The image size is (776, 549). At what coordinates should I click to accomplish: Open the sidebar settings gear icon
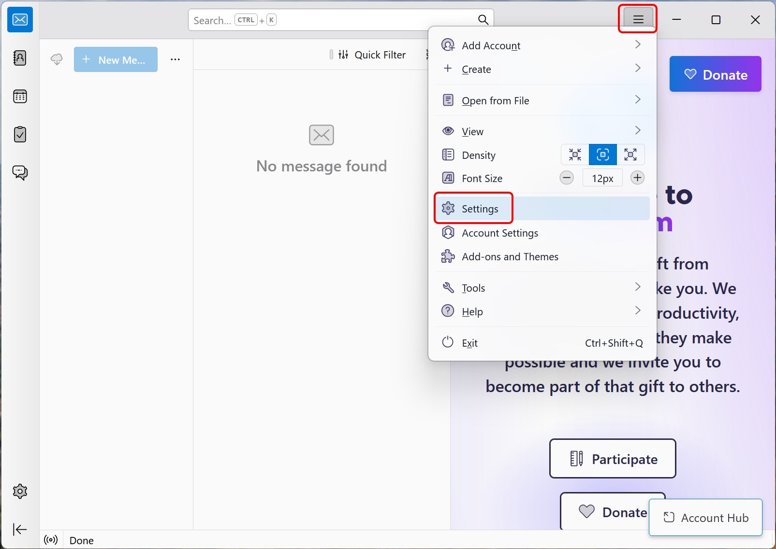(x=20, y=492)
